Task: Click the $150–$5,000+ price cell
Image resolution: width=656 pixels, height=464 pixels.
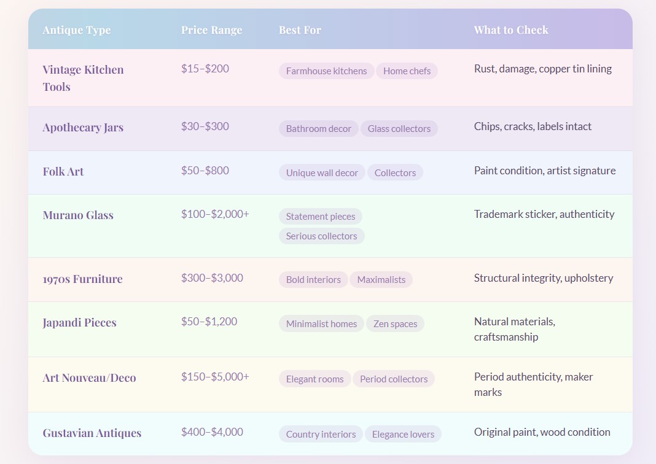Action: [x=215, y=377]
